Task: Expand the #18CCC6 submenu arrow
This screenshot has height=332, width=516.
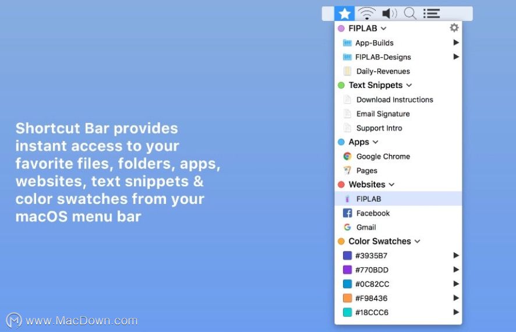Action: 456,312
